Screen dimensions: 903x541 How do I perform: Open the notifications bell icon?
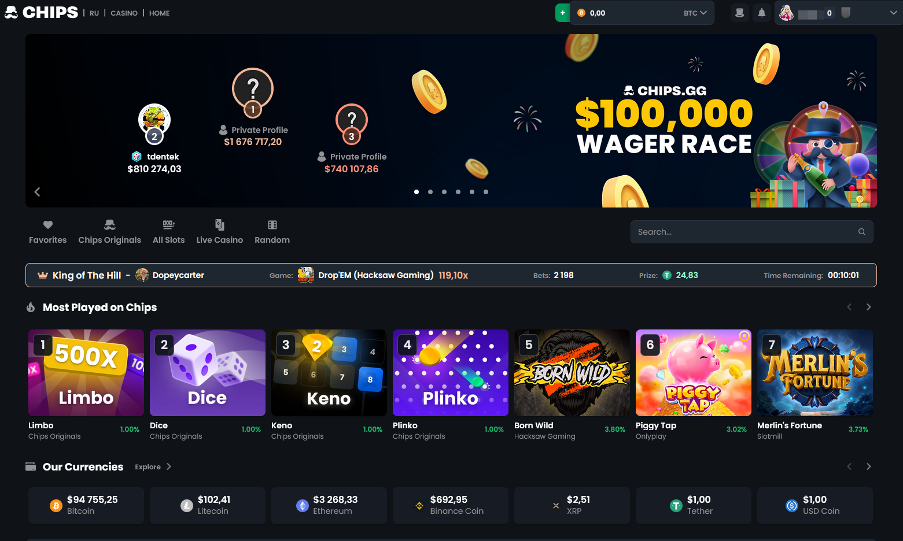(x=762, y=13)
